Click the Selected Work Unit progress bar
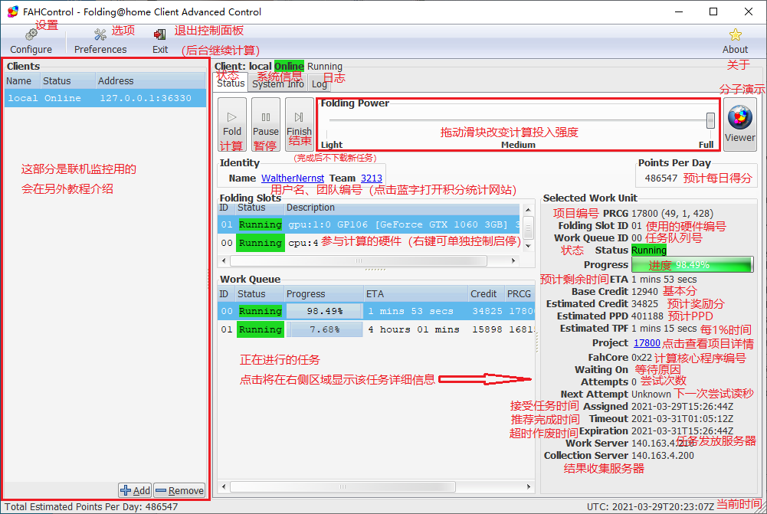Viewport: 767px width, 514px height. (x=692, y=264)
